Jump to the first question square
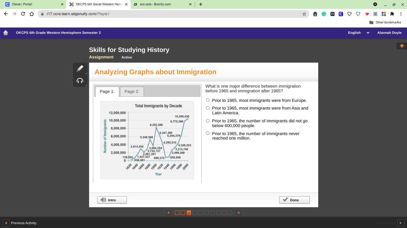The width and height of the screenshot is (407, 228). pos(177,213)
